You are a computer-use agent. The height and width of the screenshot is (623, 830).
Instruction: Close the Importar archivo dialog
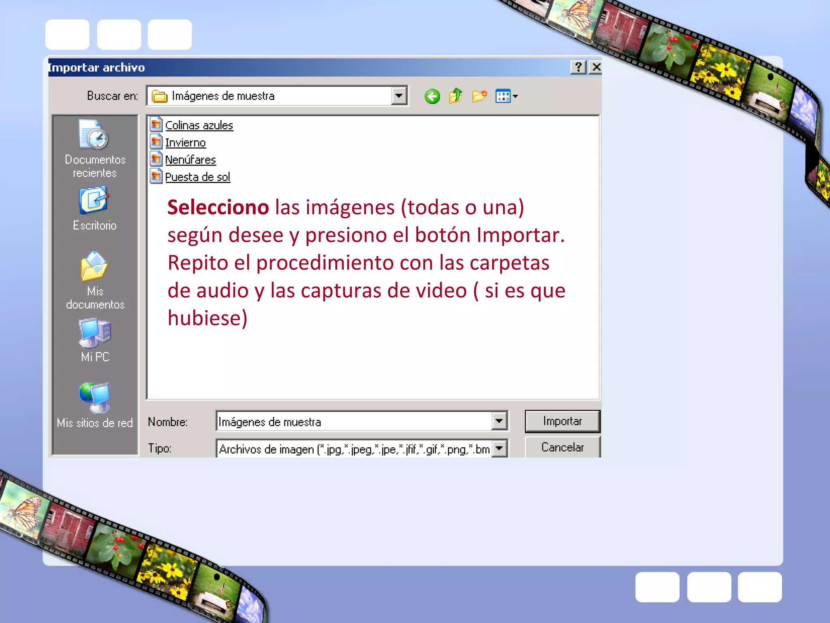[x=596, y=67]
